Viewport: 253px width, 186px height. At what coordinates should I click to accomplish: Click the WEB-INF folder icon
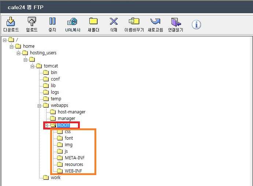click(x=60, y=171)
